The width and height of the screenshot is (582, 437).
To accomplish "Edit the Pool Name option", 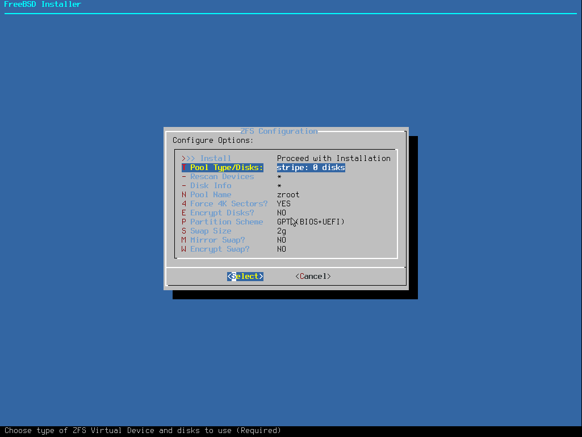I will pyautogui.click(x=210, y=195).
